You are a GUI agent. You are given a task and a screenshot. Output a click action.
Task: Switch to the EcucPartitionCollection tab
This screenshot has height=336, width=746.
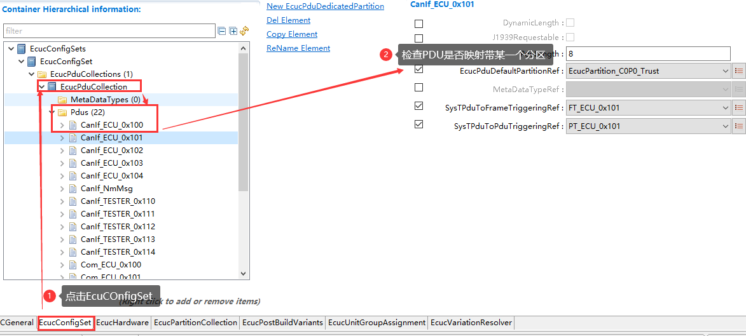pos(195,323)
